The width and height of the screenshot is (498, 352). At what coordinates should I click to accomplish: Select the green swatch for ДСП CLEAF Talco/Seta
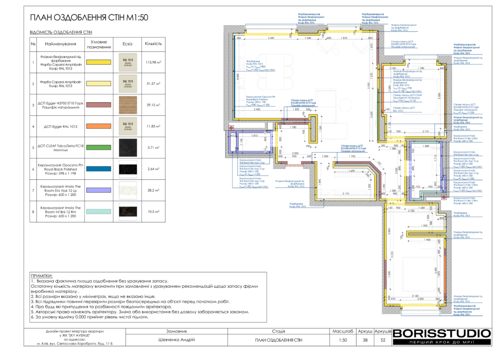[99, 148]
